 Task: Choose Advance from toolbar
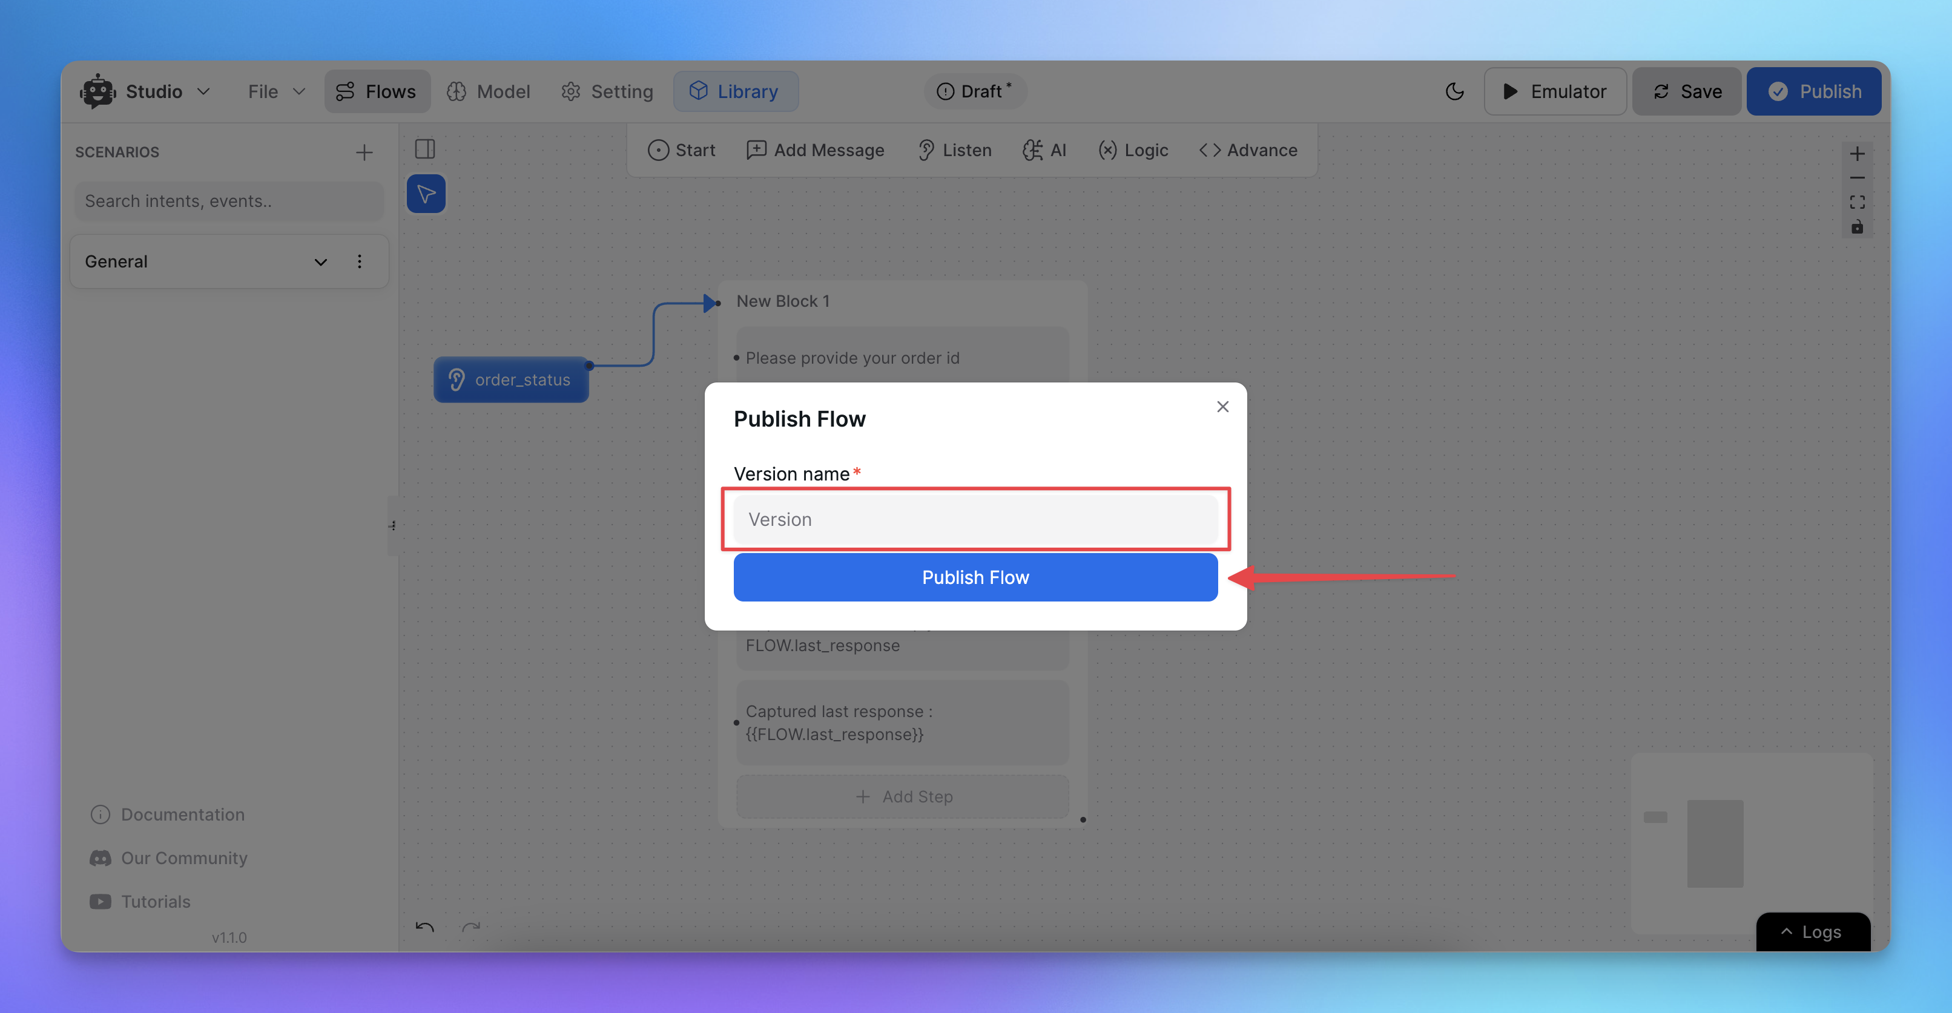coord(1248,150)
